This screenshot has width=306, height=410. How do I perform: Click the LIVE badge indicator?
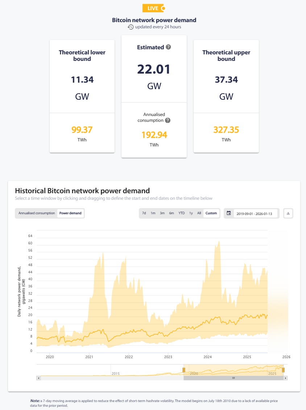(x=154, y=8)
